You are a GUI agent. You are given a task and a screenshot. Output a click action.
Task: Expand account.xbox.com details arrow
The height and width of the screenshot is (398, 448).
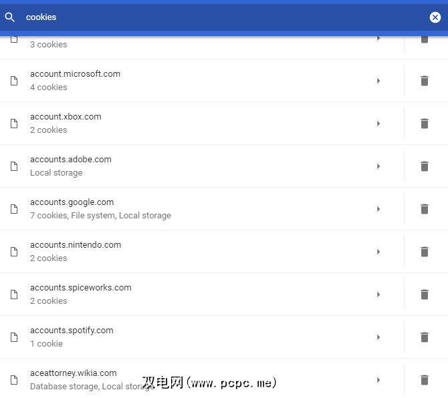pos(378,124)
